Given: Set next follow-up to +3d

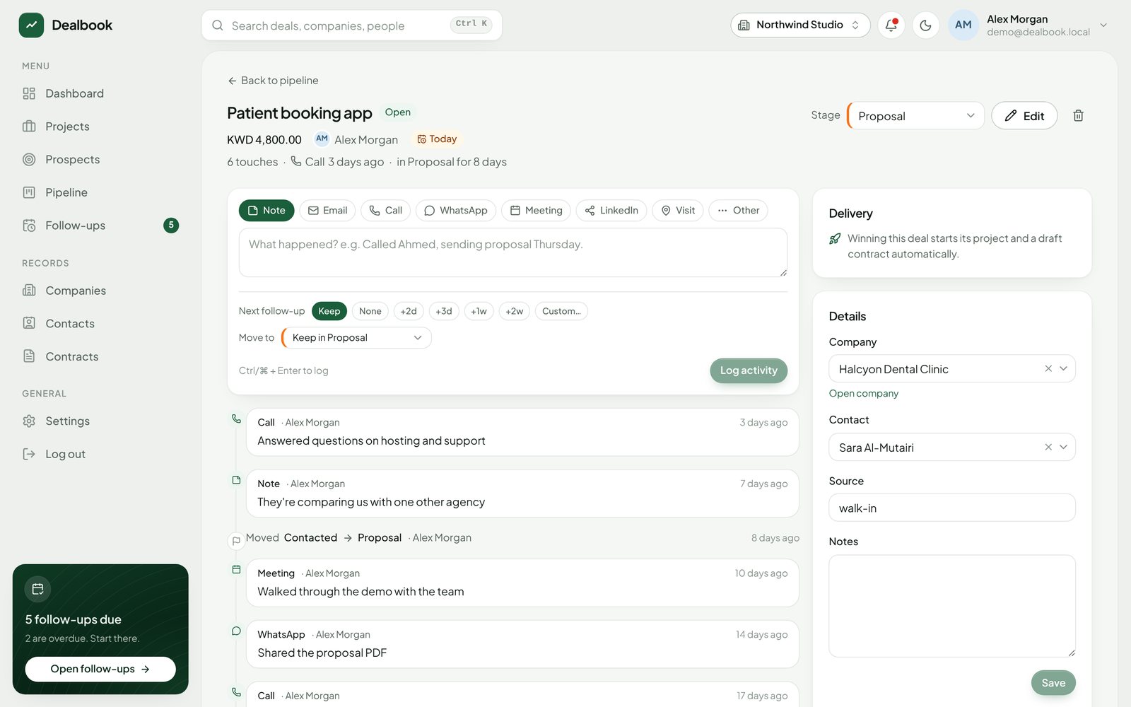Looking at the screenshot, I should [x=444, y=311].
